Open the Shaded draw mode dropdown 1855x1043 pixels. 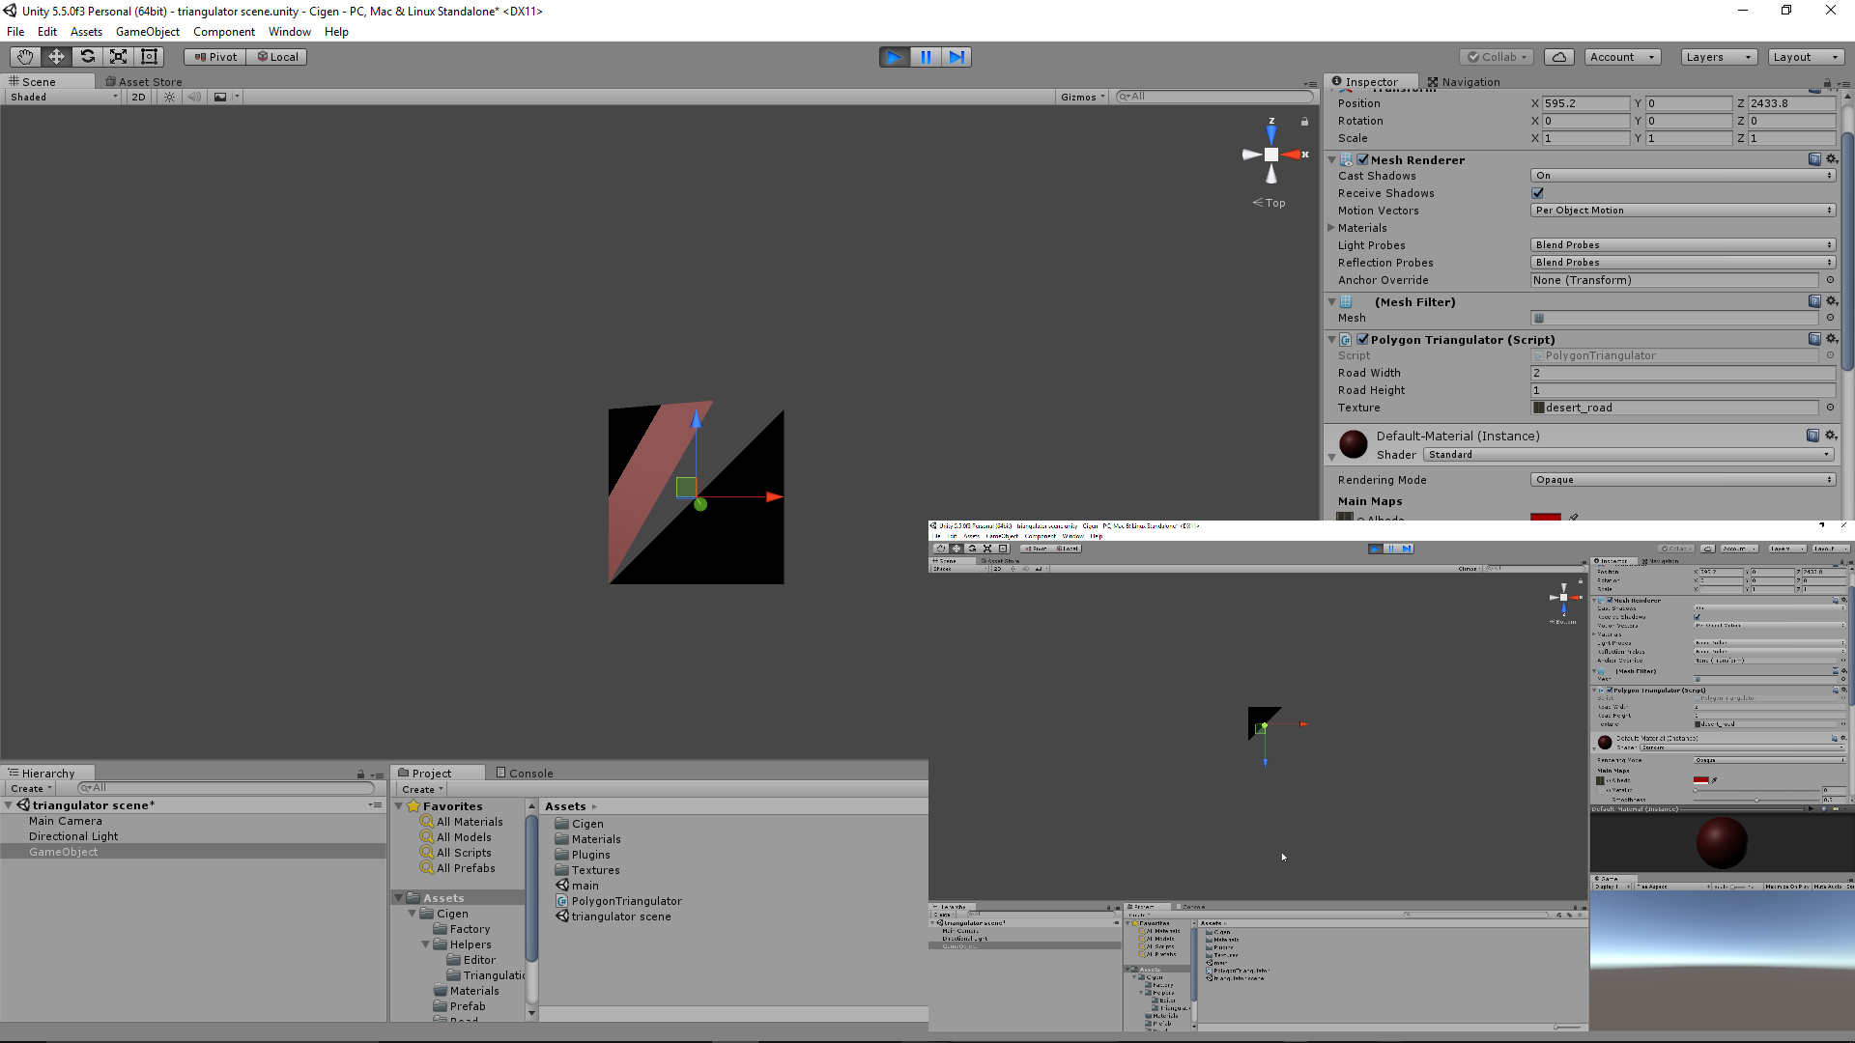(x=64, y=97)
